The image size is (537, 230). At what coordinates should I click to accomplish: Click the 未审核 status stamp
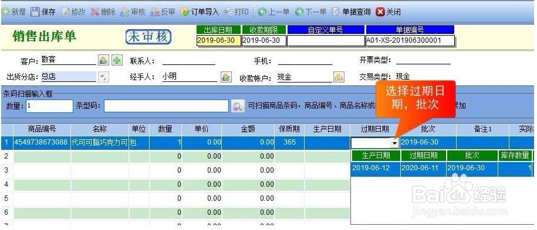148,36
